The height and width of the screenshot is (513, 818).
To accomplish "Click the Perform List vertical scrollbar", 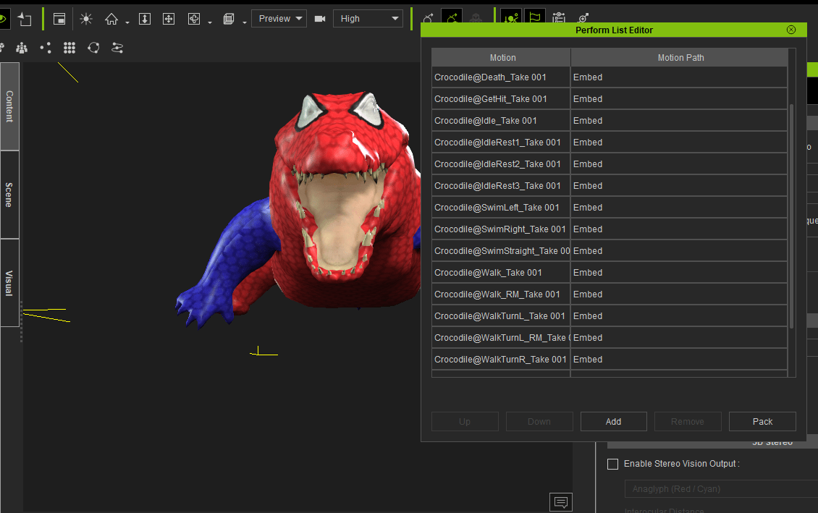I will pyautogui.click(x=792, y=217).
